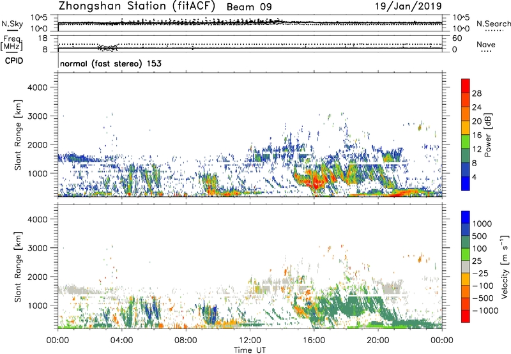Click '3000' tick on velocity panel
511x354 pixels.
38,248
